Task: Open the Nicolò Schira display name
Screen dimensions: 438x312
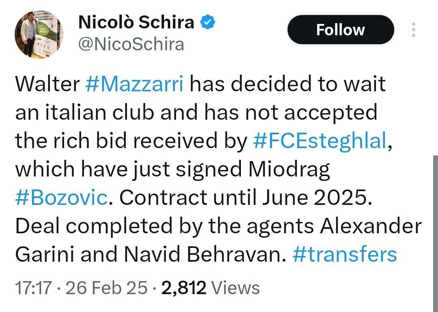Action: [136, 23]
